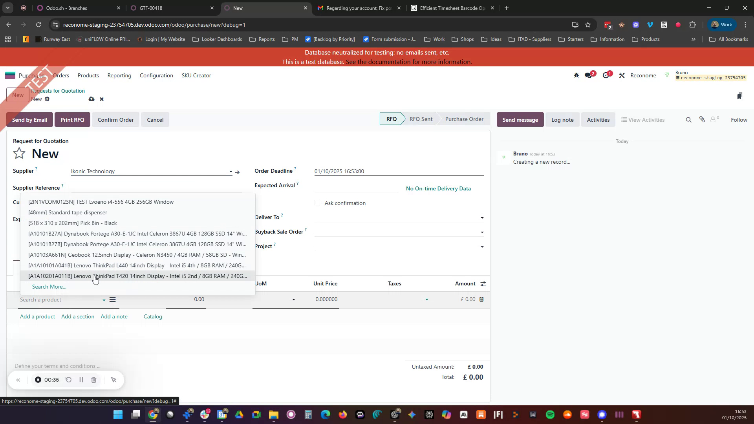Image resolution: width=754 pixels, height=424 pixels.
Task: Open the Deliver To dropdown
Action: point(482,217)
